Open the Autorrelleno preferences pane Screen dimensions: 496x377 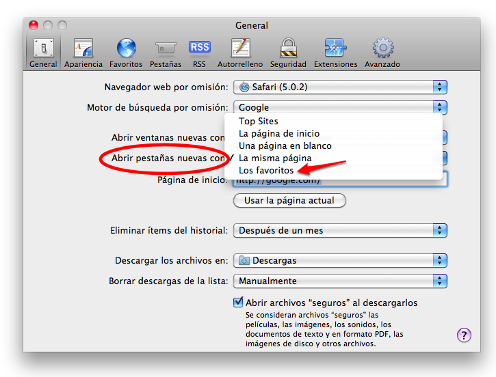[x=239, y=53]
